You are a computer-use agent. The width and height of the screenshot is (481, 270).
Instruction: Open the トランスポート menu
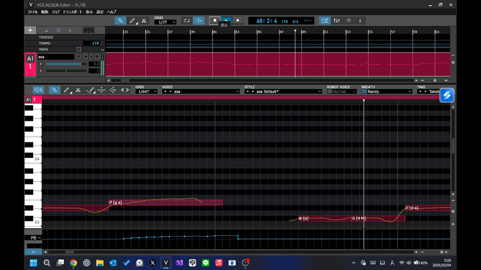pos(73,11)
